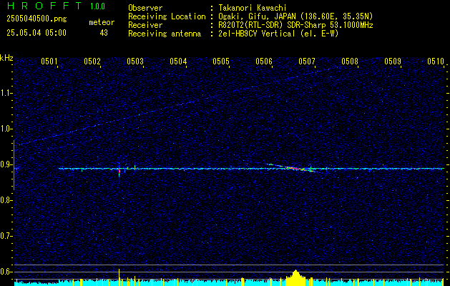Click the tall yellow spike in bottom level graph

tap(119, 277)
